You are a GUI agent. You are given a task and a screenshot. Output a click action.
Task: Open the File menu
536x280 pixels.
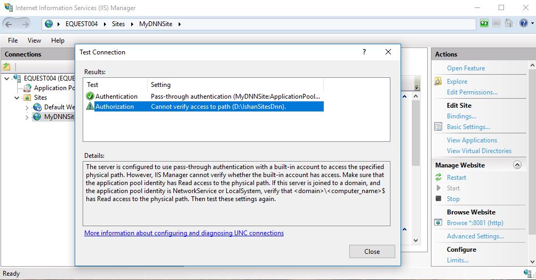(13, 41)
